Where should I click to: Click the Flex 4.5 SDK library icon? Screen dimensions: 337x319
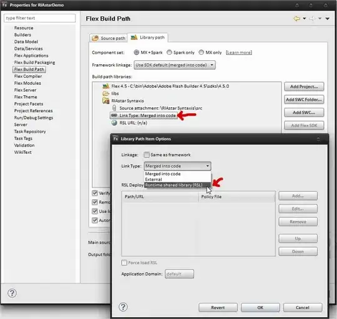pyautogui.click(x=105, y=86)
